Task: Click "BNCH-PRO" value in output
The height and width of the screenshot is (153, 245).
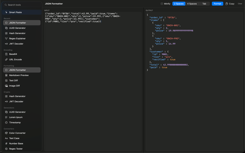Action: pos(173,38)
